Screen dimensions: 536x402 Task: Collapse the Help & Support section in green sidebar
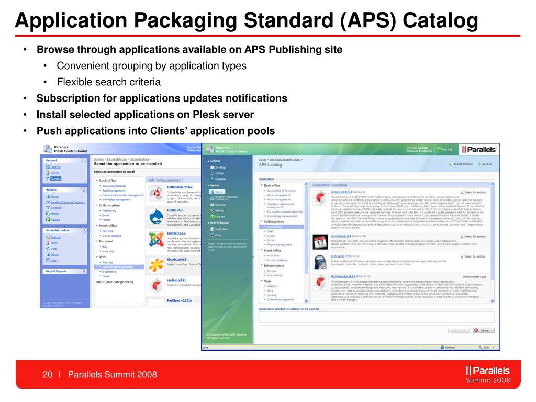[x=208, y=223]
